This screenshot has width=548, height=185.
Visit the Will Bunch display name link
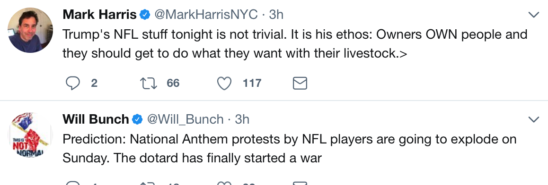coord(96,119)
